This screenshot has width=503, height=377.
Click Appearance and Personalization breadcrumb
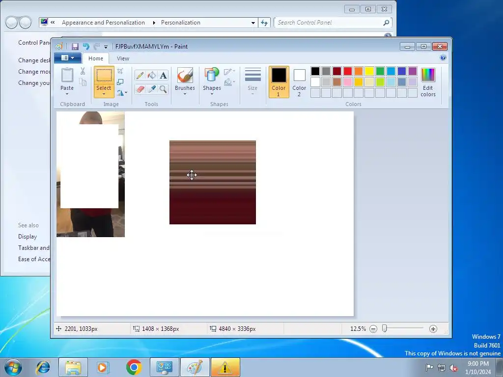pos(103,23)
